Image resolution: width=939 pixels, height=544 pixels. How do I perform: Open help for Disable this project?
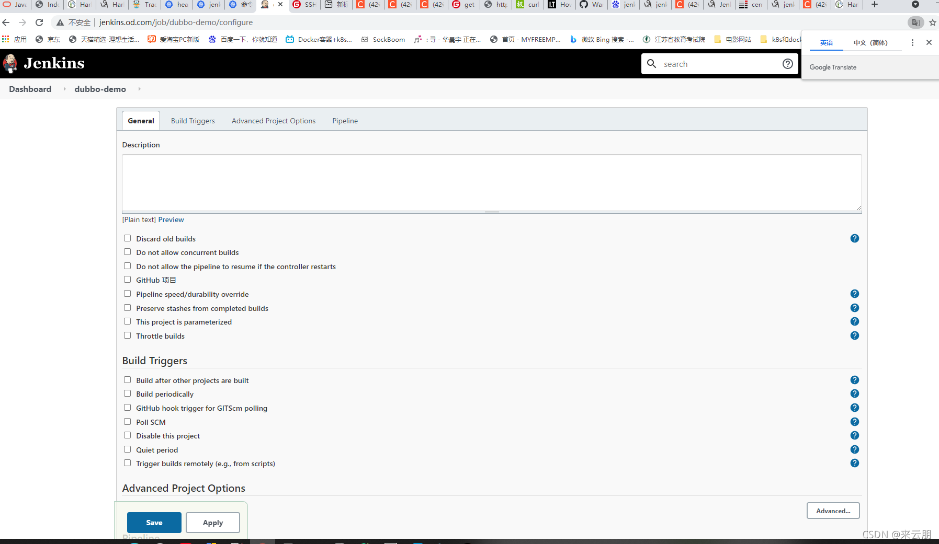pos(855,435)
